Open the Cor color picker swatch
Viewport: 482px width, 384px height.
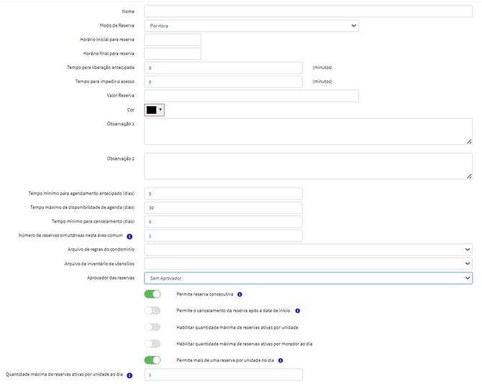(x=155, y=110)
